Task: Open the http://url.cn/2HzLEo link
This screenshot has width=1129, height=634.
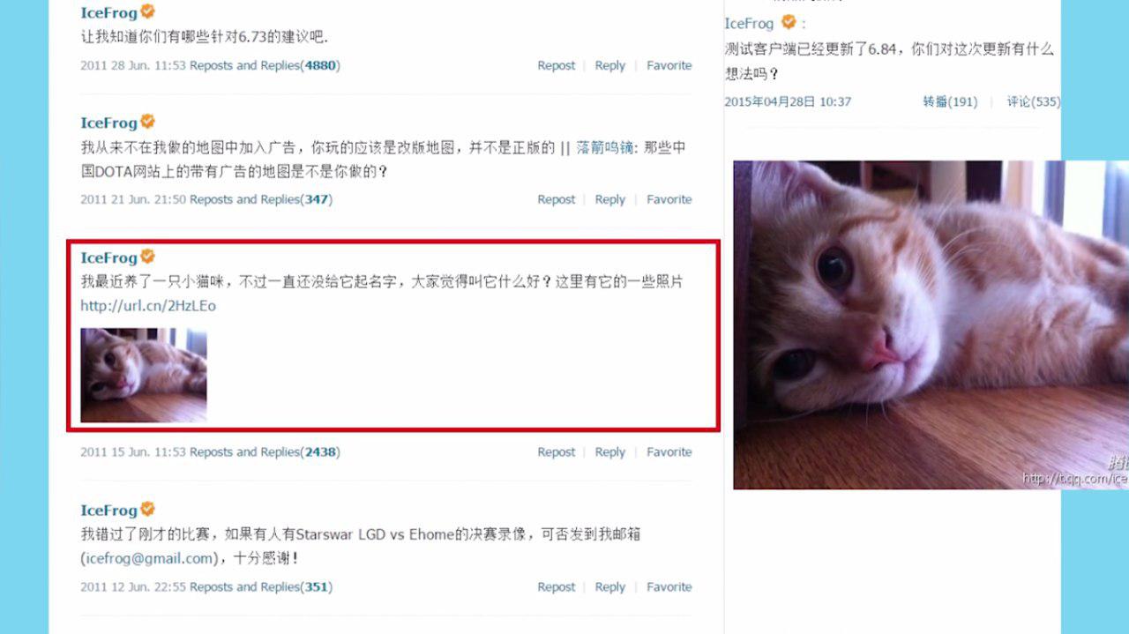Action: tap(148, 306)
